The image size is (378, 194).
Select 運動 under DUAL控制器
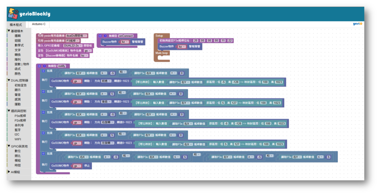click(x=18, y=104)
